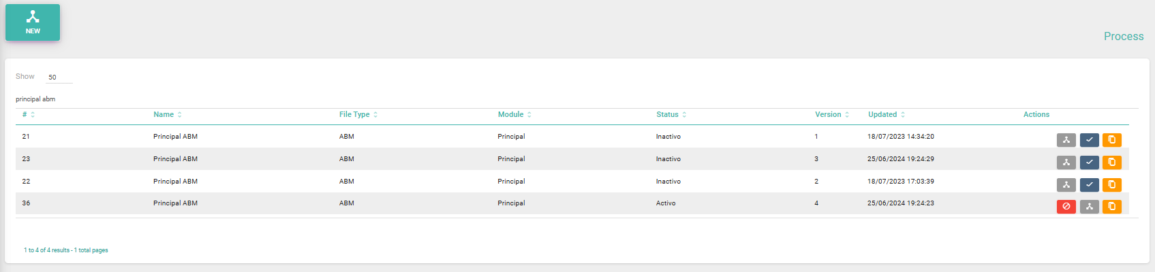This screenshot has width=1155, height=272.
Task: Sort table by the # column
Action: (29, 115)
